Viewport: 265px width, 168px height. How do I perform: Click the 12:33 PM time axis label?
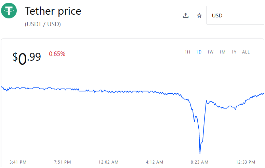tap(246, 162)
